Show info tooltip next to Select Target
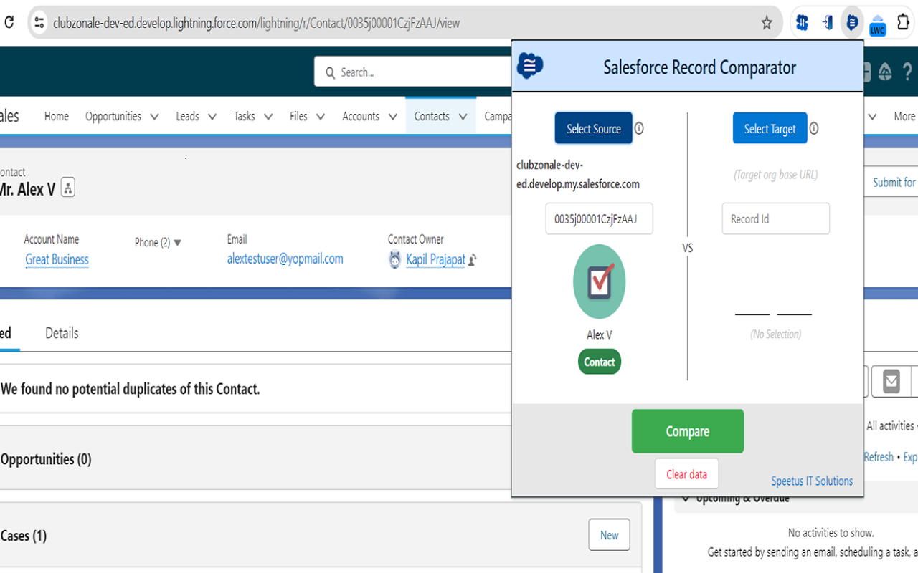918x573 pixels. click(814, 128)
